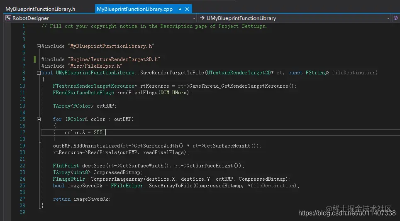Click the fileDestination parameter on line 8
This screenshot has width=400, height=221.
point(353,73)
